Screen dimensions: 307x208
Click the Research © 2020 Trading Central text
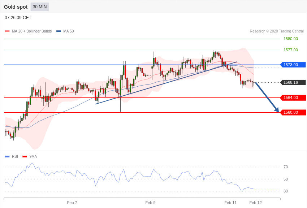(277, 31)
